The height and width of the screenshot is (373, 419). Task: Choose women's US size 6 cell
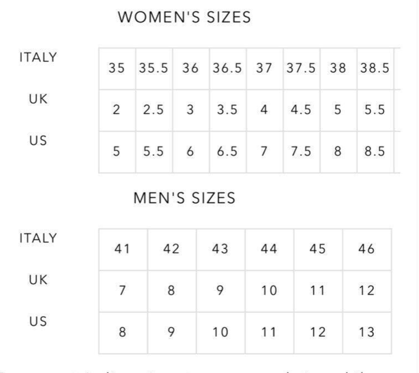(191, 152)
